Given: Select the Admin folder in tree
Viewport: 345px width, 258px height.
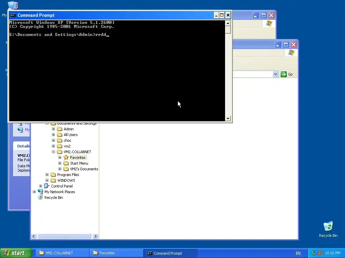Looking at the screenshot, I should tap(68, 129).
